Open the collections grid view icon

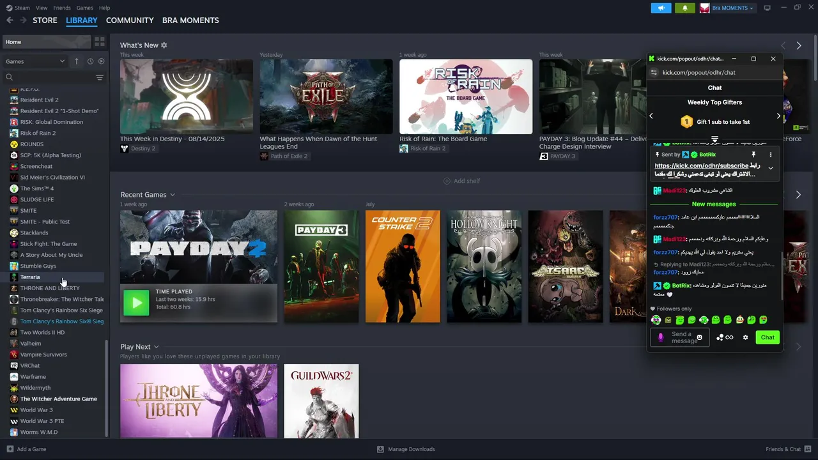pos(100,42)
